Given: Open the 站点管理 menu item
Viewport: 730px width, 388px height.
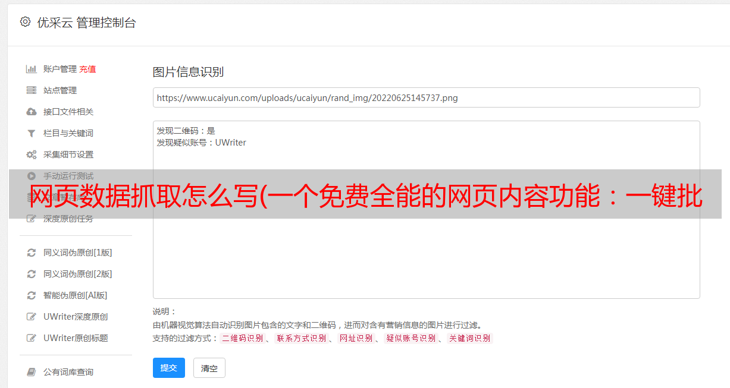Looking at the screenshot, I should click(60, 90).
